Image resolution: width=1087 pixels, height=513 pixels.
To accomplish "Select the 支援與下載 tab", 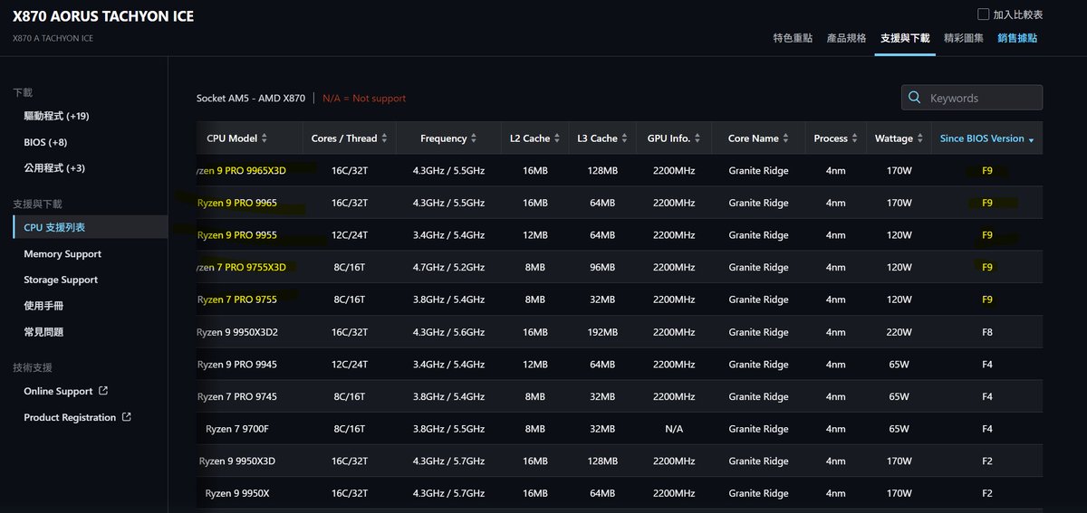I will click(x=905, y=38).
